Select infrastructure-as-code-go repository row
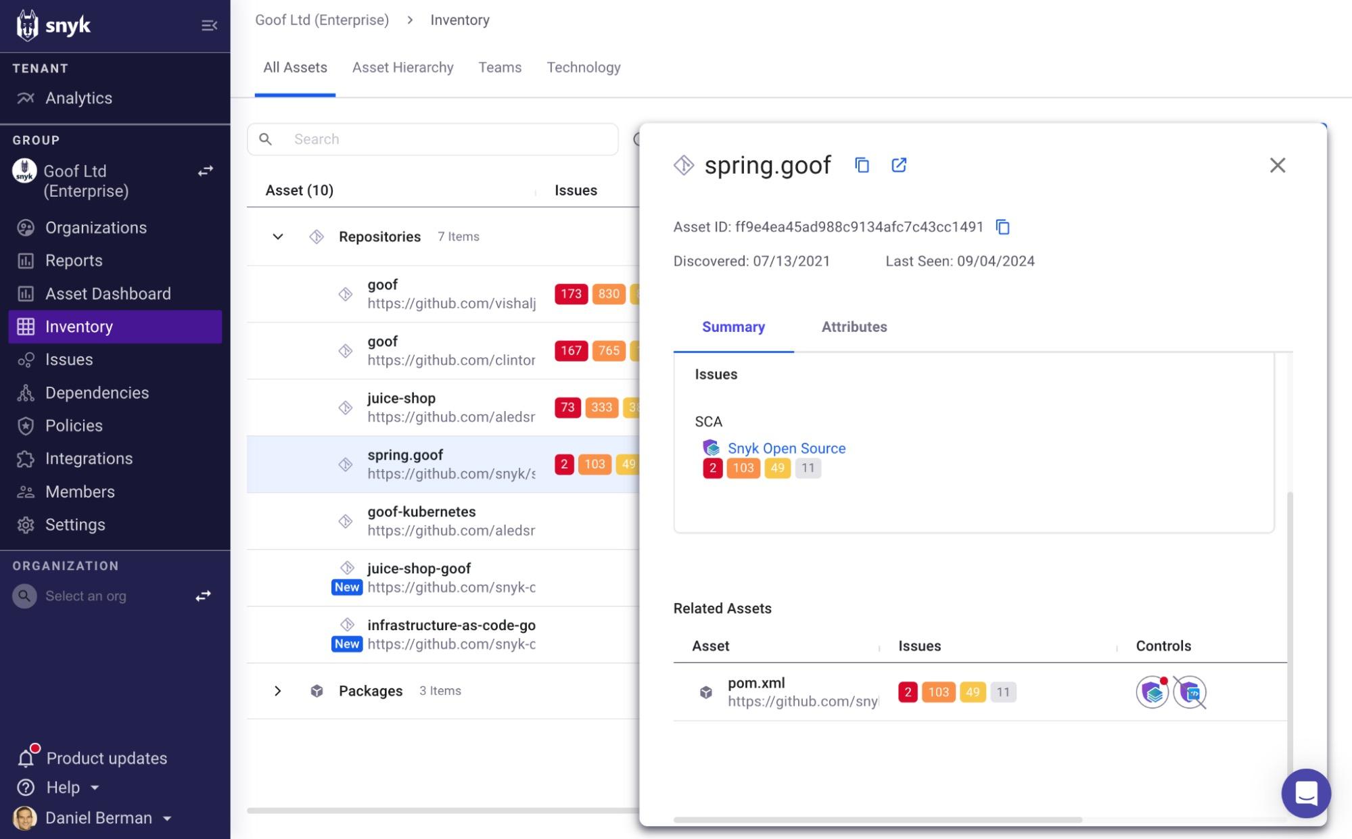The width and height of the screenshot is (1352, 839). click(x=443, y=635)
